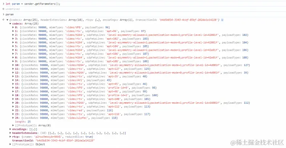Collapse the codecs Array(25) node
This screenshot has height=148, width=286.
[x=10, y=24]
